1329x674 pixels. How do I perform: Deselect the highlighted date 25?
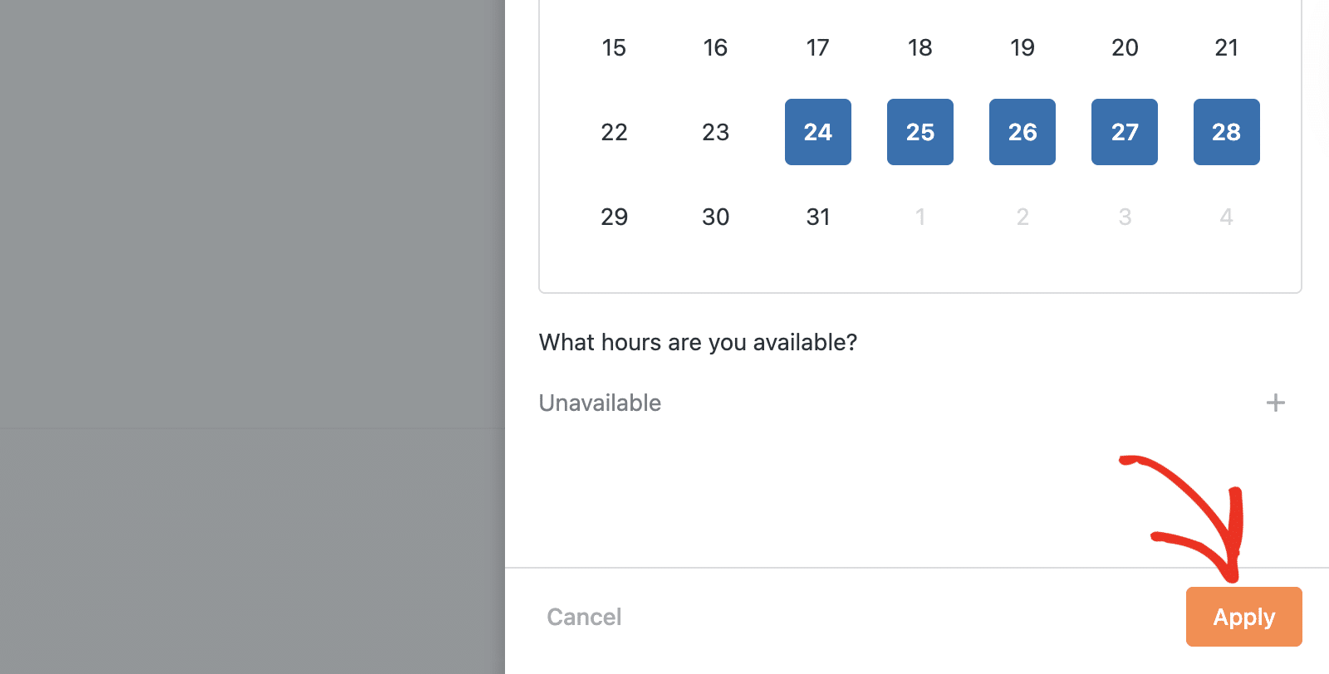pyautogui.click(x=920, y=132)
